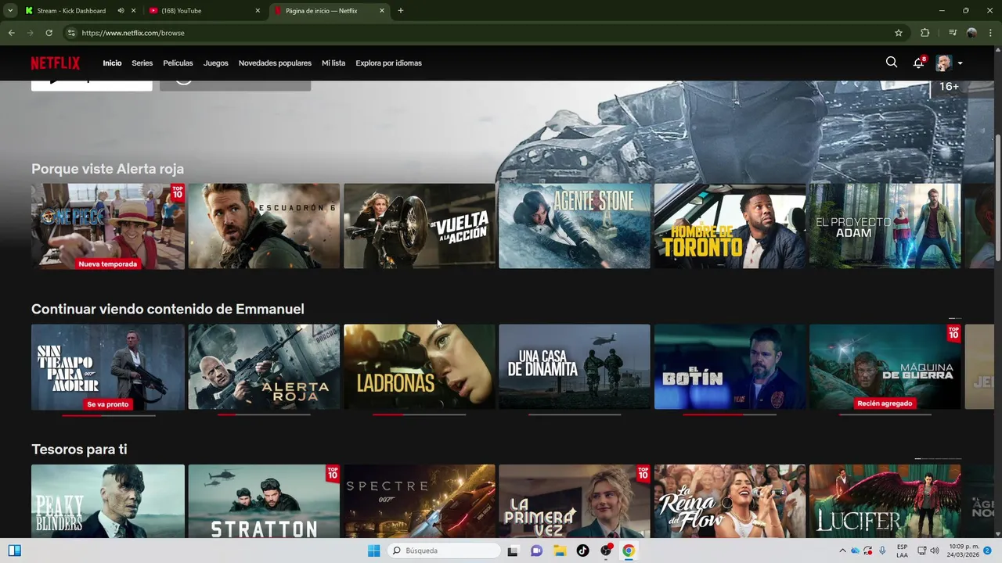The image size is (1002, 563).
Task: Open the Windows Start menu
Action: (x=373, y=550)
